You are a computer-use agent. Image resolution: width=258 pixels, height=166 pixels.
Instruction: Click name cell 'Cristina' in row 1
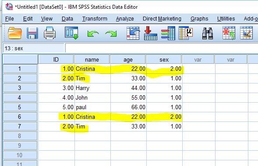point(92,69)
